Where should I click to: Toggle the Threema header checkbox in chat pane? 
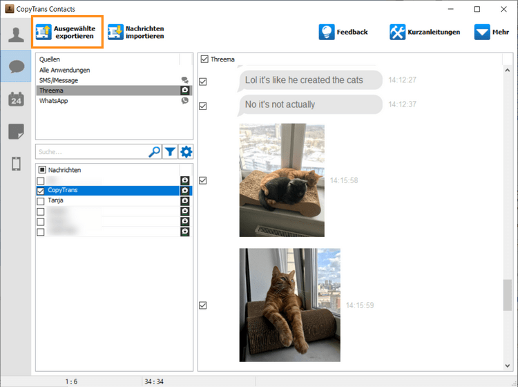pos(204,59)
